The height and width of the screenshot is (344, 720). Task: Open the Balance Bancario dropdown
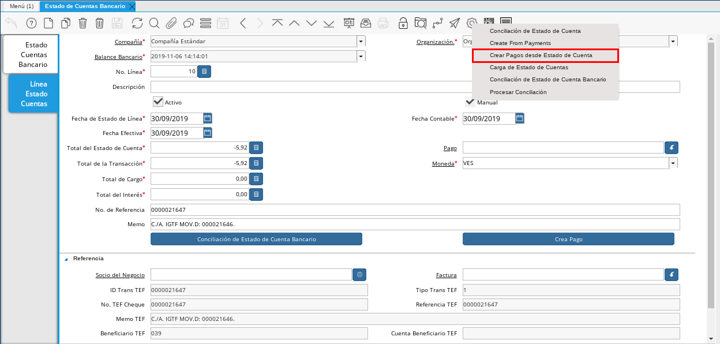[x=361, y=57]
